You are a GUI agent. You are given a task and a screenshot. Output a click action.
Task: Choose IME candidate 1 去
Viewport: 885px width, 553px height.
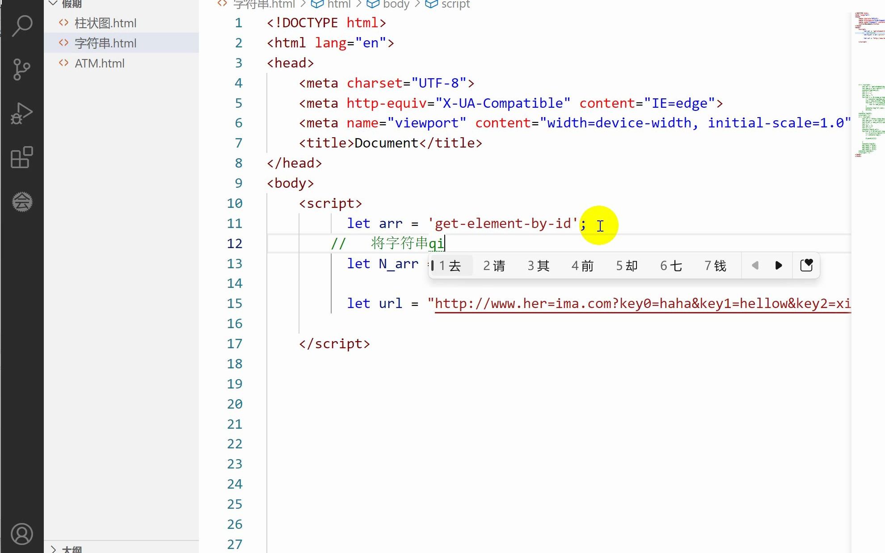click(450, 266)
